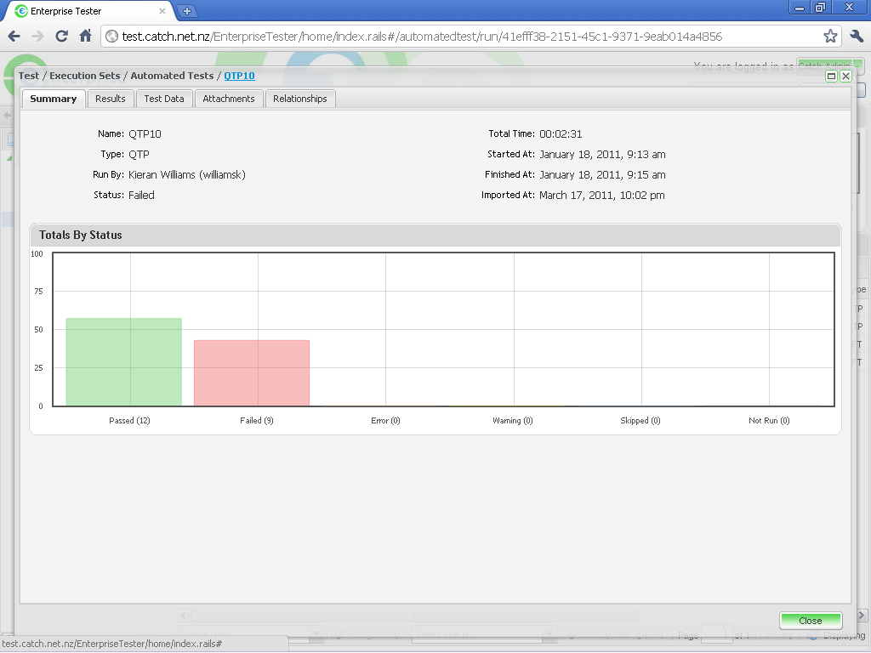This screenshot has width=871, height=653.
Task: Reload the current page
Action: click(x=61, y=37)
